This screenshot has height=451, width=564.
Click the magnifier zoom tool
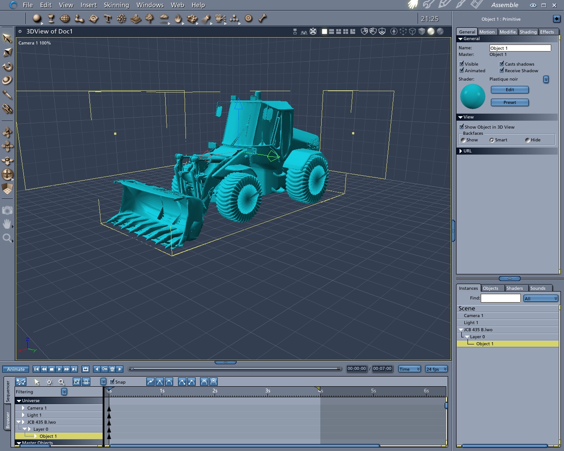coord(7,238)
